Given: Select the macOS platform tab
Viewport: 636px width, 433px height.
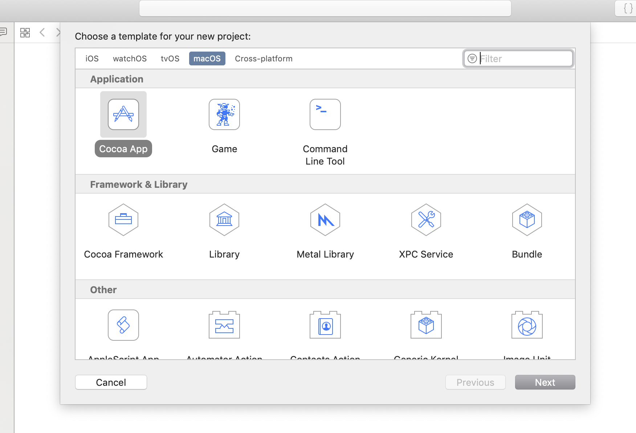Looking at the screenshot, I should click(x=207, y=58).
